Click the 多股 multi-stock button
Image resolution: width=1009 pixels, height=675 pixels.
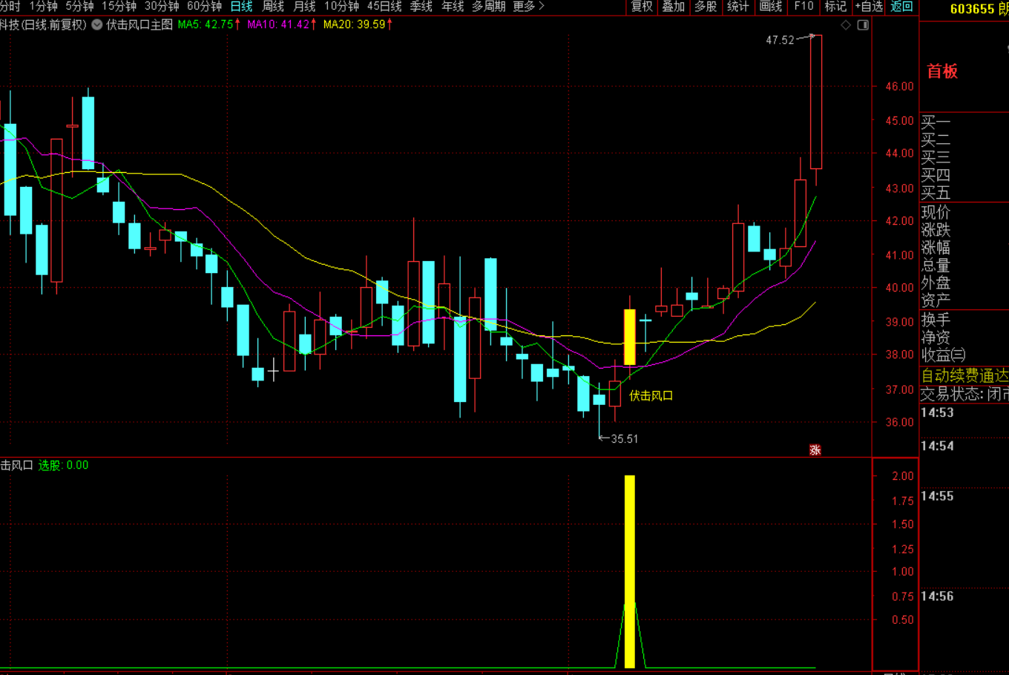[706, 7]
